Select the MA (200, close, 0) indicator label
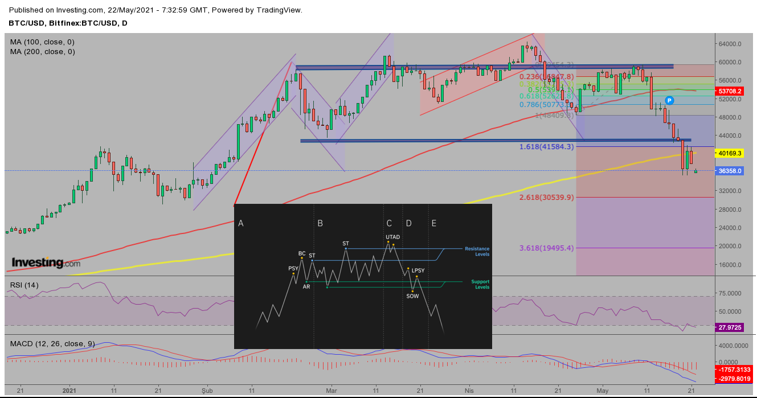 42,52
